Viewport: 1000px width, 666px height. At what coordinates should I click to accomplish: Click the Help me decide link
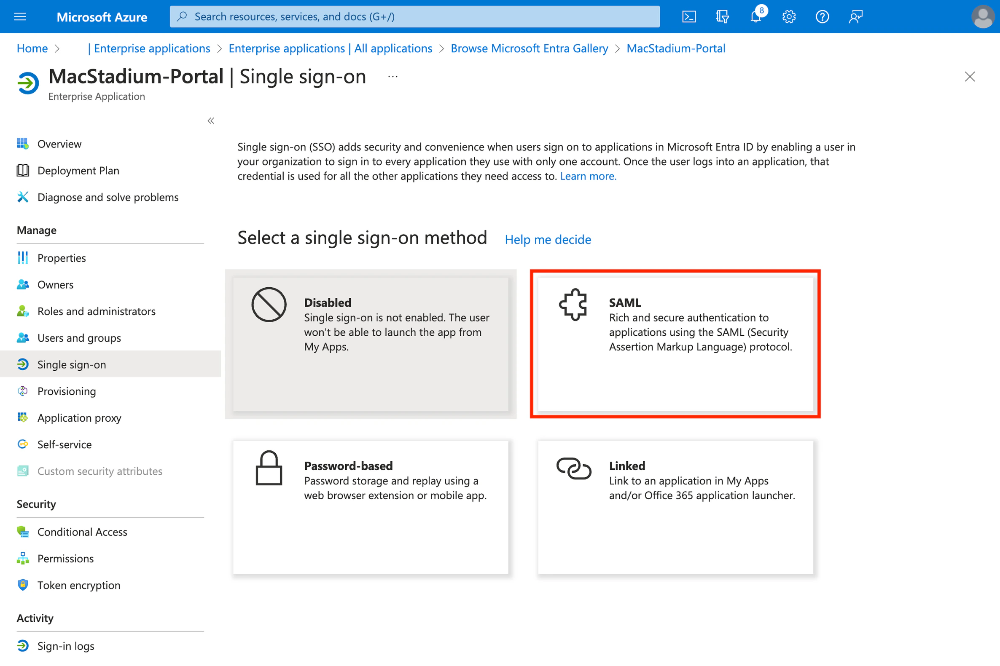tap(547, 240)
